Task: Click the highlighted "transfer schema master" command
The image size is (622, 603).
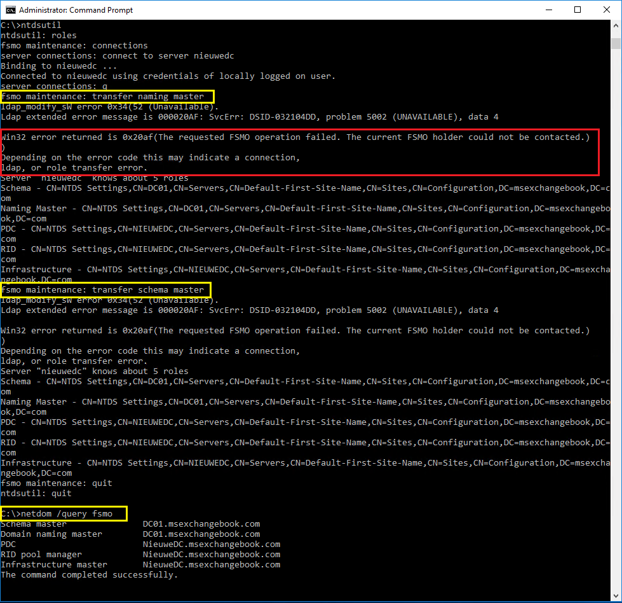Action: (105, 290)
